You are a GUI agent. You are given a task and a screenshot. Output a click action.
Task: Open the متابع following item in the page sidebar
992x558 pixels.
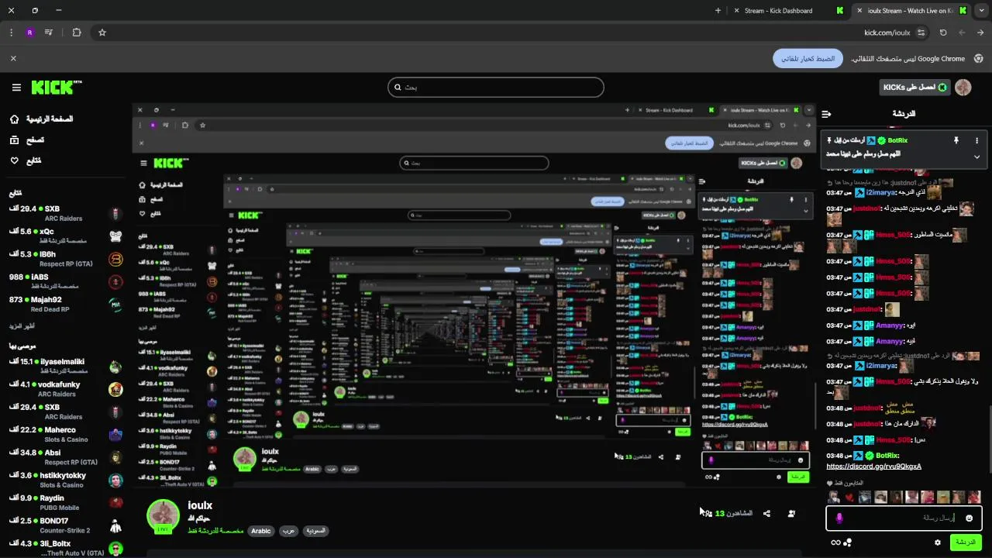[26, 160]
